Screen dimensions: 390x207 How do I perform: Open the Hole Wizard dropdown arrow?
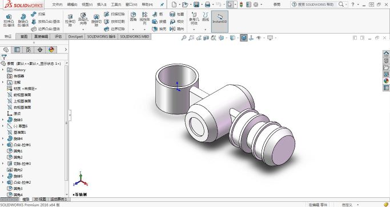pos(83,30)
